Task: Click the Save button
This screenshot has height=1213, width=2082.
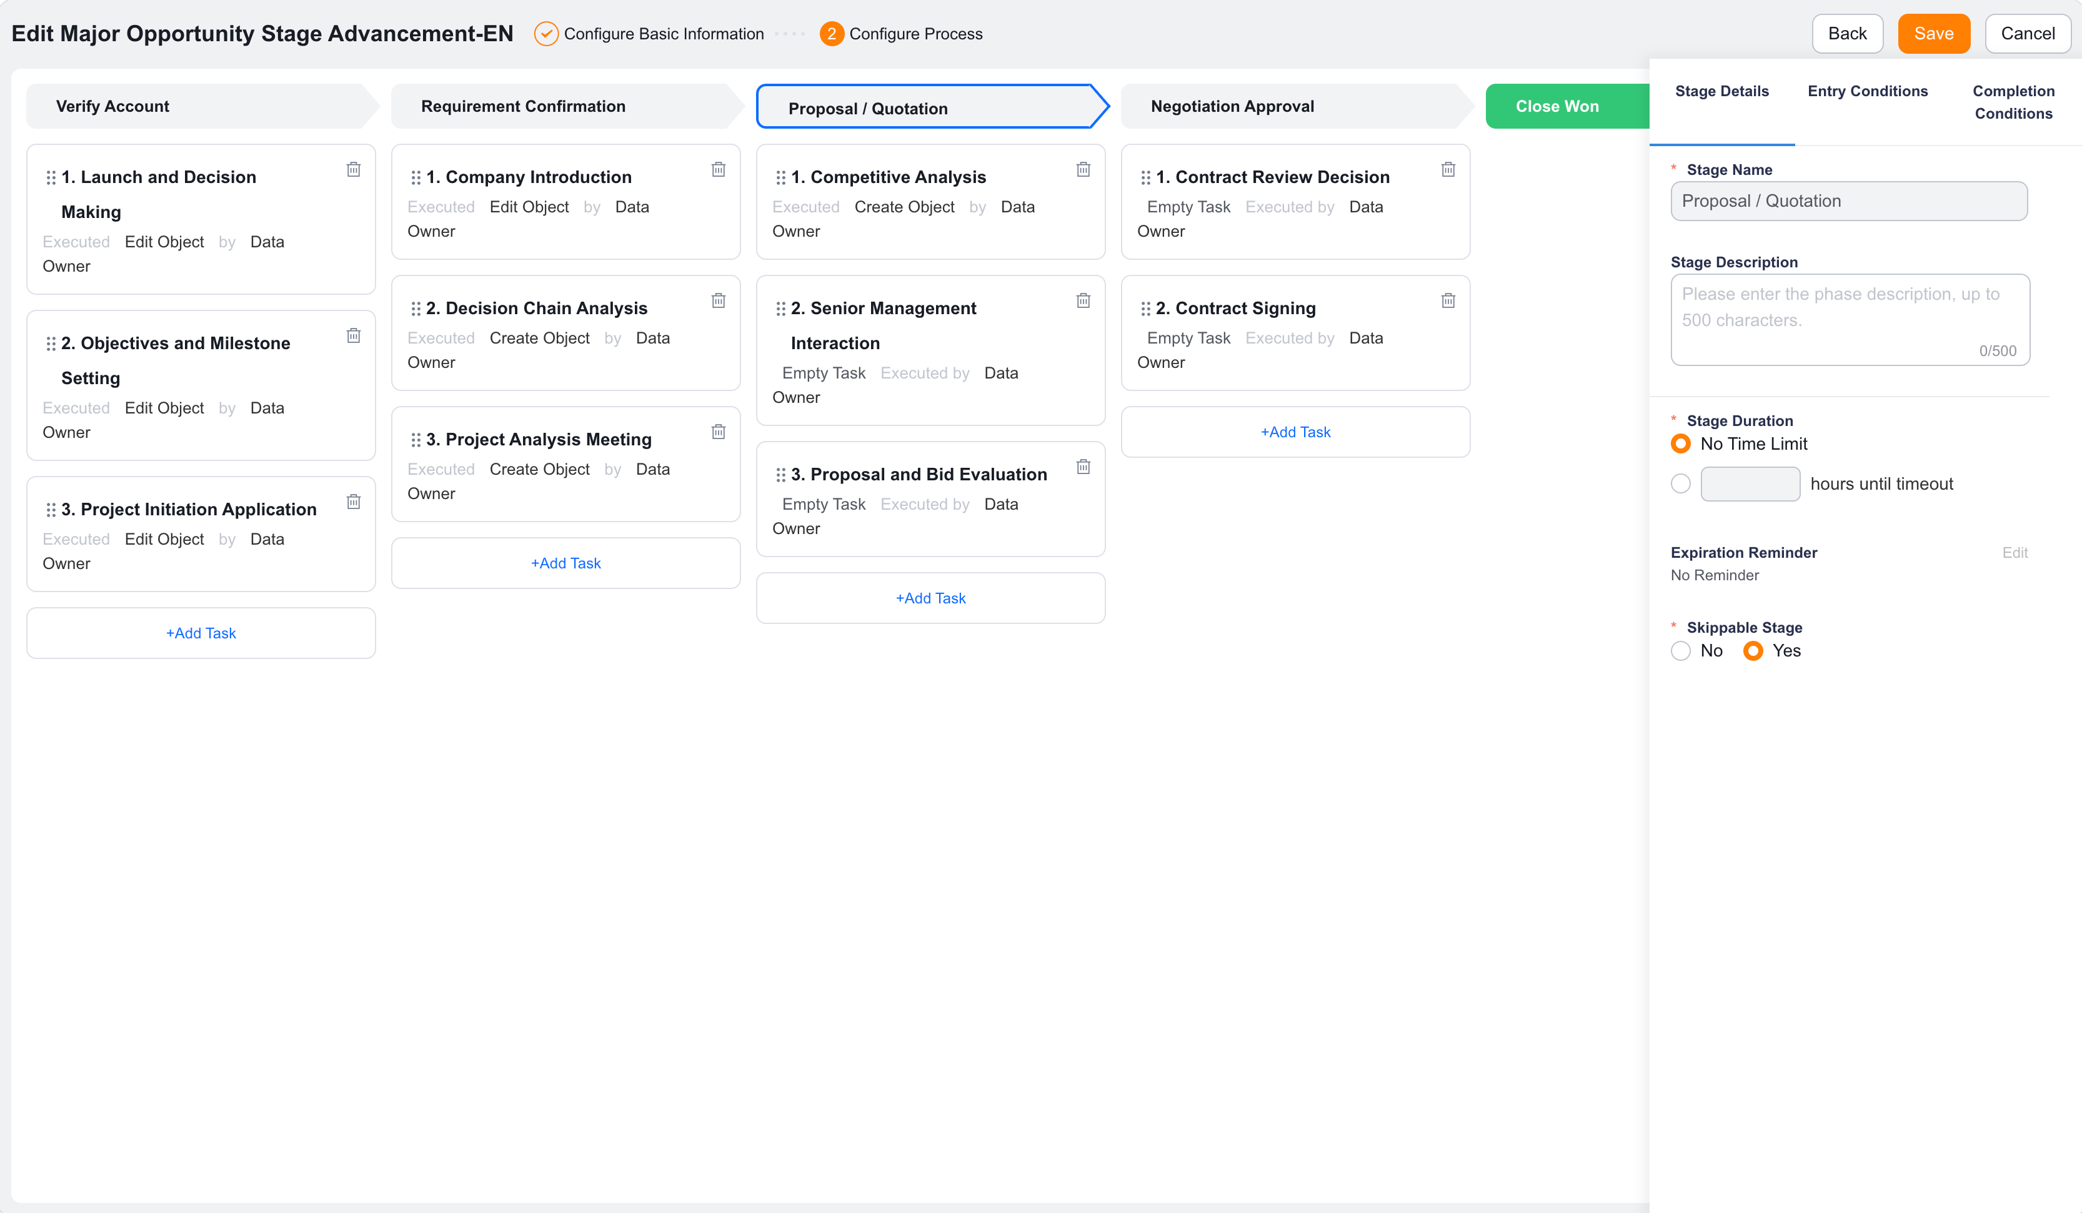Action: tap(1933, 34)
